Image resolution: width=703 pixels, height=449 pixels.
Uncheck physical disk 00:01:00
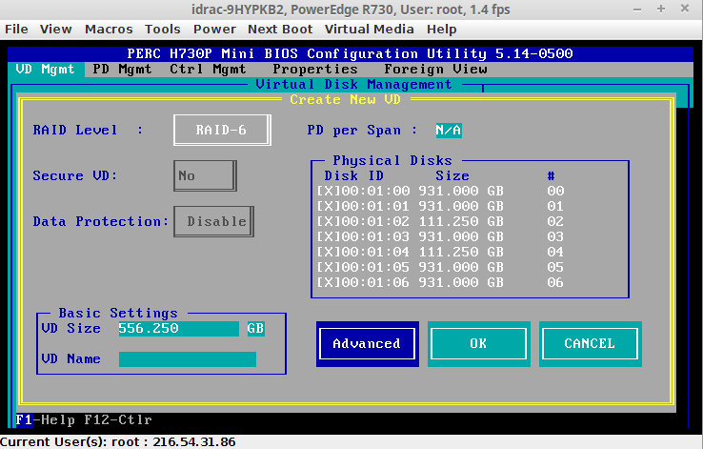325,191
